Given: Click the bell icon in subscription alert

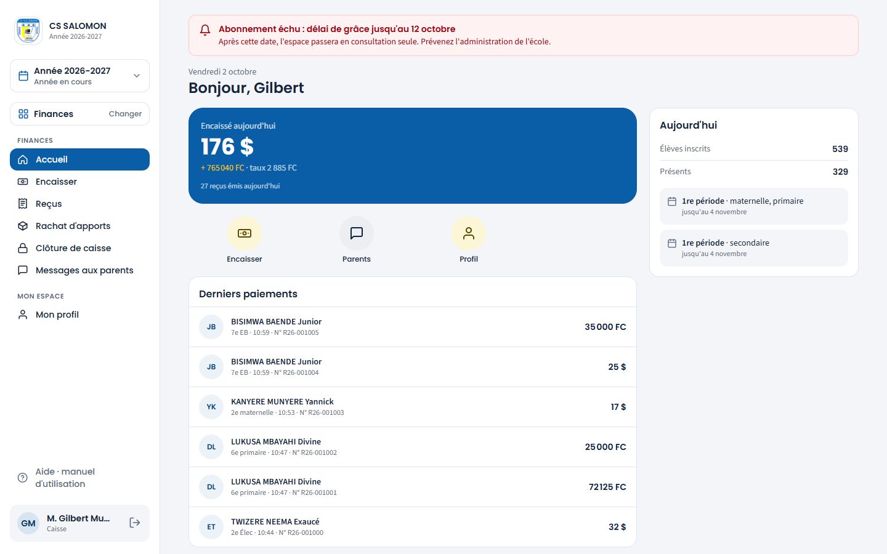Looking at the screenshot, I should click(205, 30).
